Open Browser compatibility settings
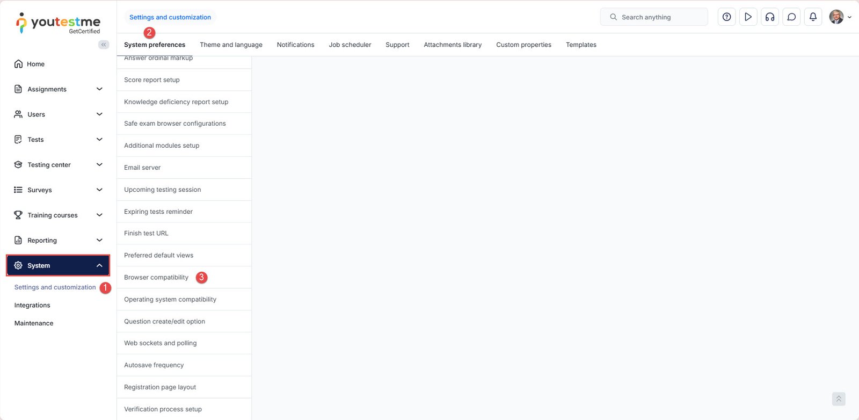 156,278
